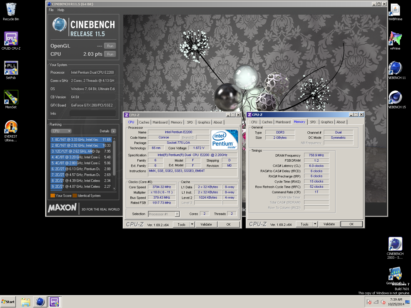Screen dimensions: 411x308
Task: Switch to Graphics tab in right CPU-Z
Action: click(x=327, y=122)
